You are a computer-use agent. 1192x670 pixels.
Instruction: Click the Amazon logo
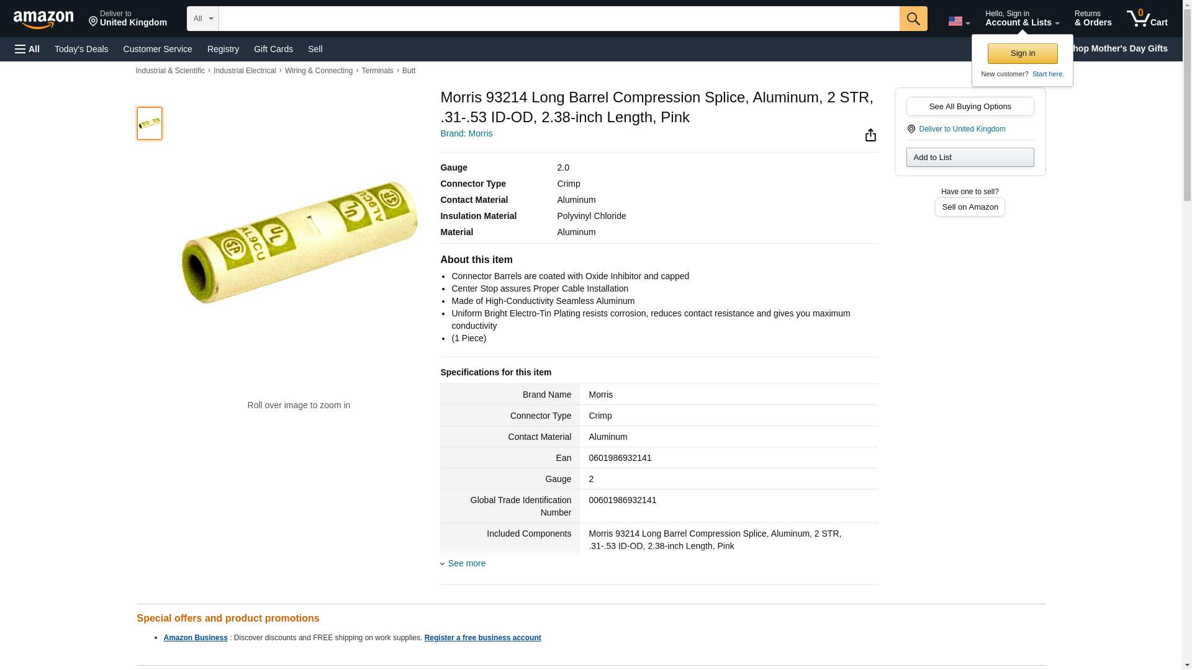[x=43, y=19]
